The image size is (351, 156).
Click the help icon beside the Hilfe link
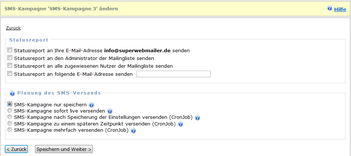(x=330, y=8)
